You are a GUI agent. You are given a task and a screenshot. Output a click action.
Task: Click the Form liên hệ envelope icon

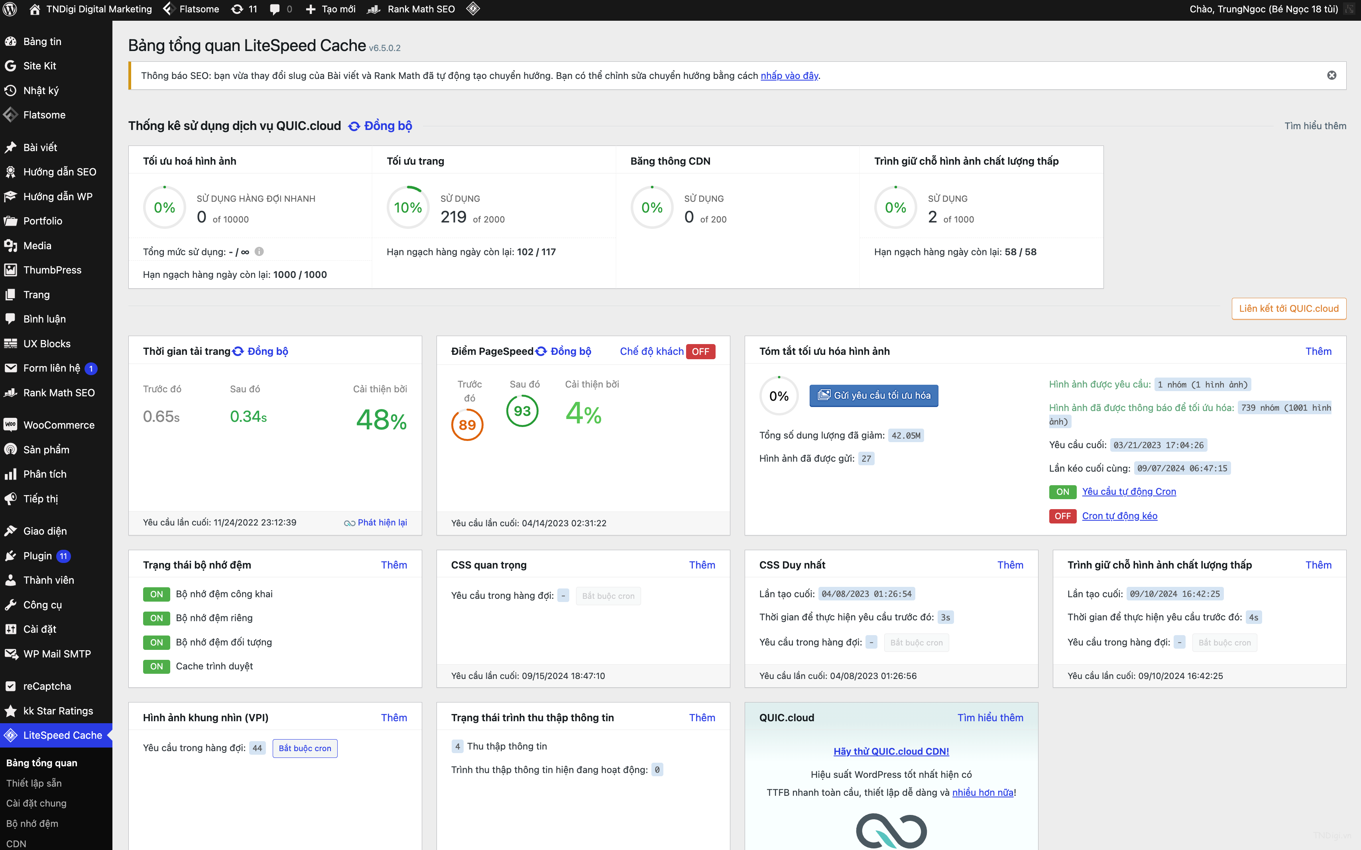tap(10, 368)
